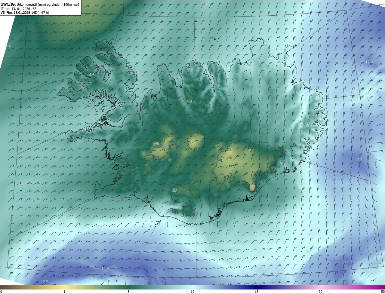Click the 1 tick on the color scale
385x294 pixels.
(x=64, y=292)
